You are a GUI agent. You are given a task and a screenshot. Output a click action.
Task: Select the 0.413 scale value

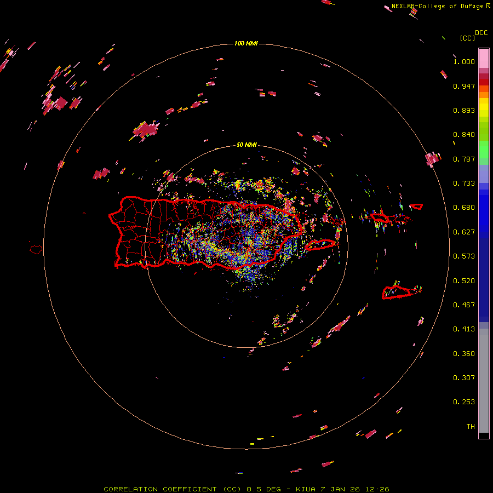coord(464,329)
